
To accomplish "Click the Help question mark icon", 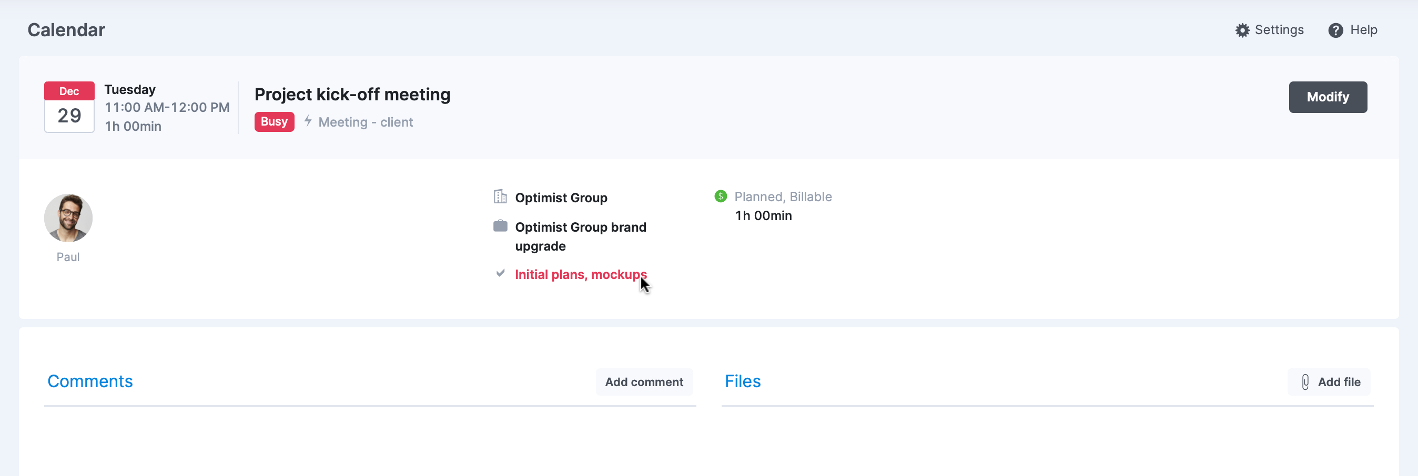I will (1335, 30).
